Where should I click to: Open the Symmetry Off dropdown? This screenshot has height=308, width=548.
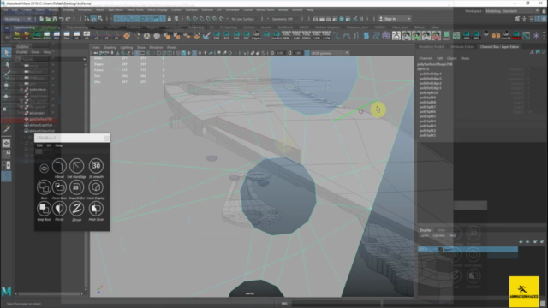click(285, 19)
